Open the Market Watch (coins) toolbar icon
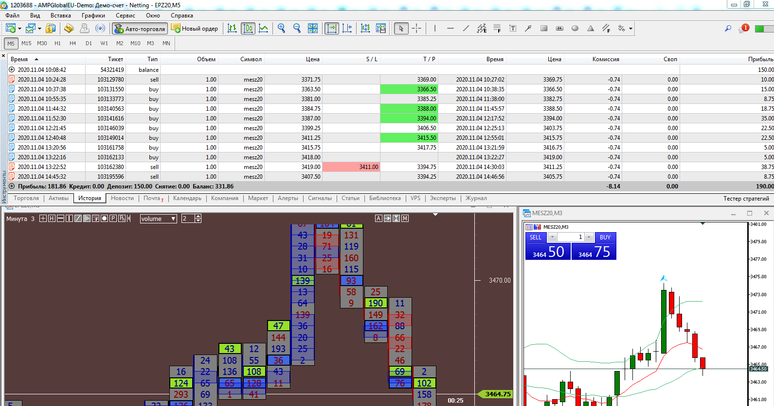This screenshot has width=774, height=406. click(x=50, y=29)
